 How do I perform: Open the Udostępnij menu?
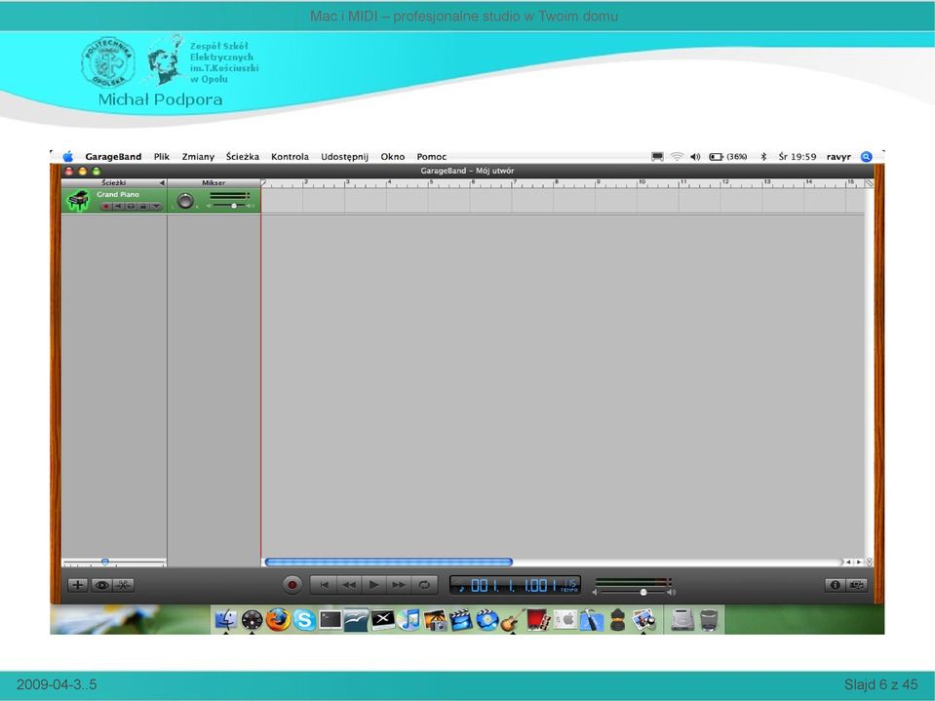point(345,157)
